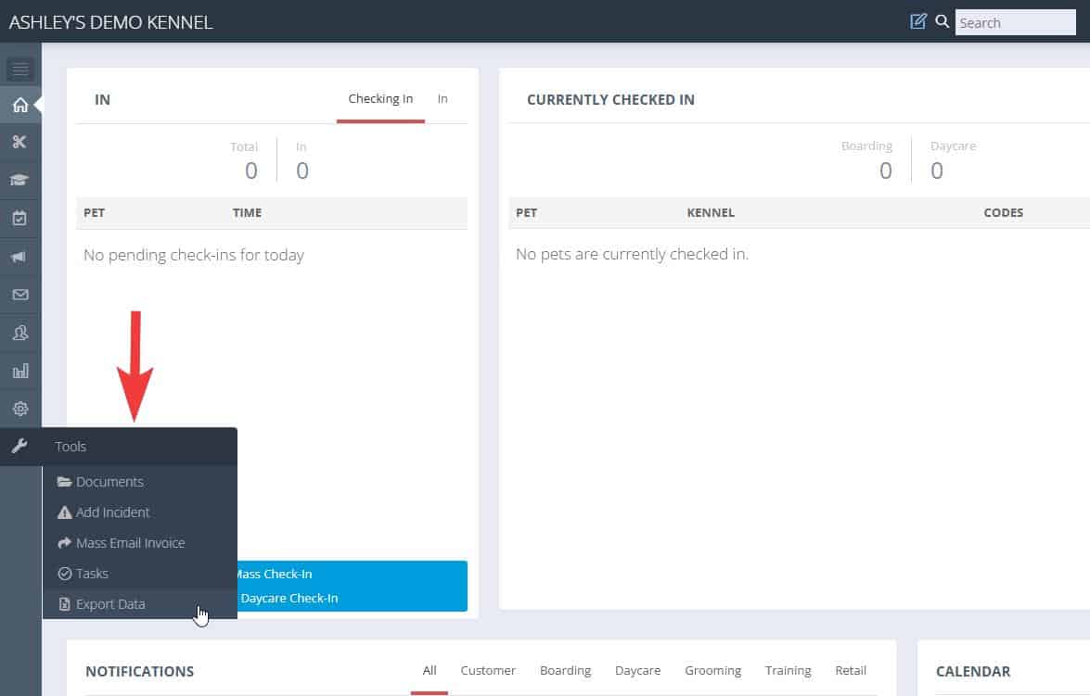Click the settings gear sidebar icon
This screenshot has height=696, width=1090.
point(19,409)
